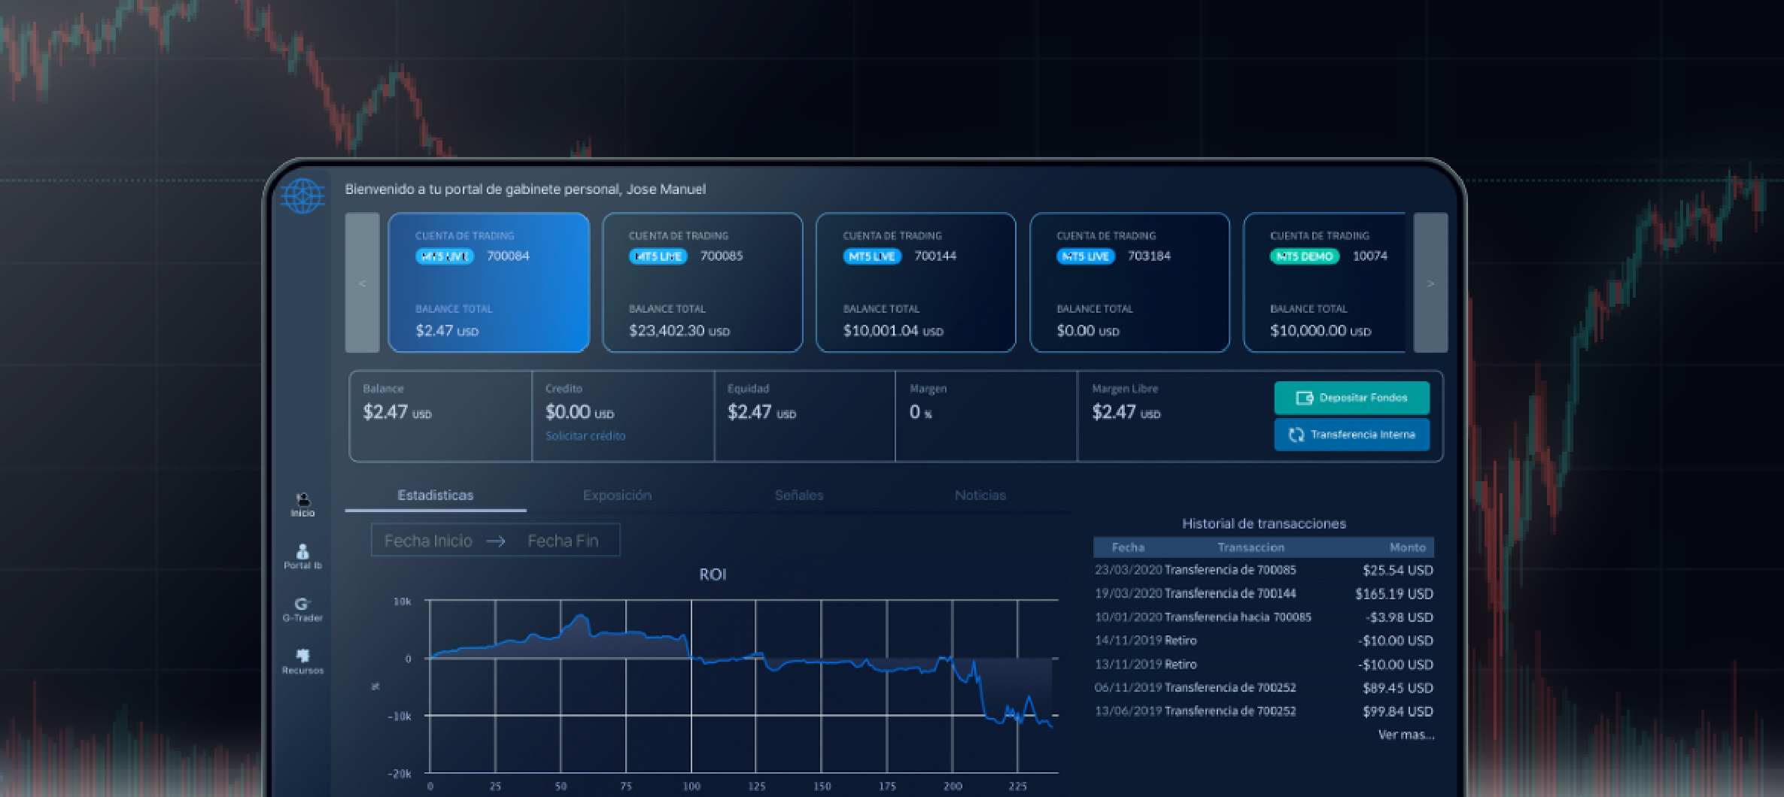The height and width of the screenshot is (797, 1784).
Task: Click the 10/01/2020 Transferencia hacia 700085 row
Action: click(1263, 617)
